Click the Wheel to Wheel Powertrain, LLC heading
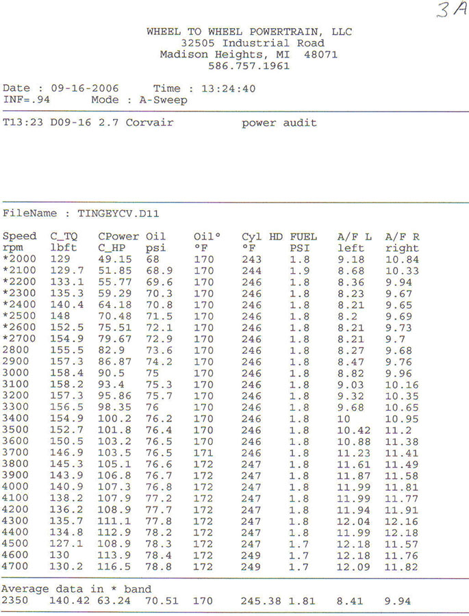Screen dimensions: 469x616 click(248, 31)
